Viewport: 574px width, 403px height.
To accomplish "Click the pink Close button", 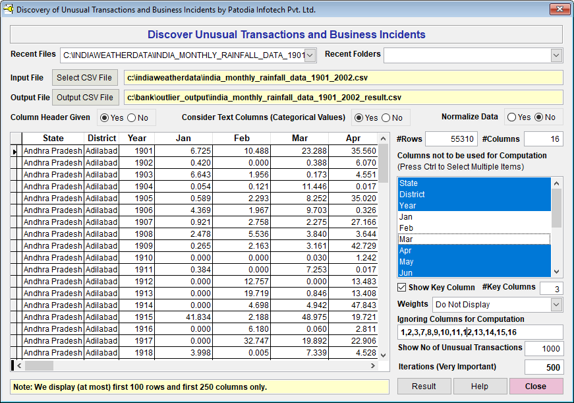I will pos(536,387).
